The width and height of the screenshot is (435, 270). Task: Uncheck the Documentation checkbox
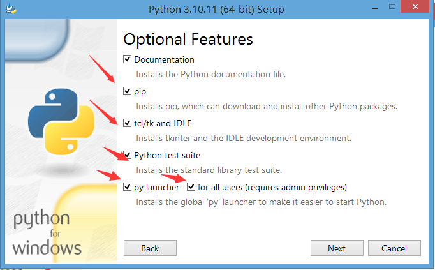[127, 59]
